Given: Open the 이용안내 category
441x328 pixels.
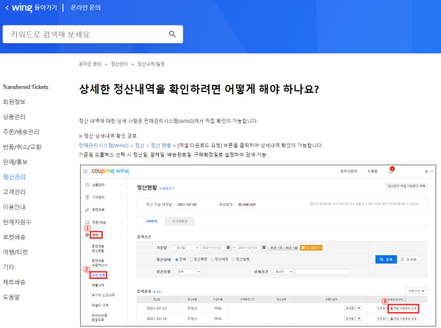Looking at the screenshot, I should 14,207.
